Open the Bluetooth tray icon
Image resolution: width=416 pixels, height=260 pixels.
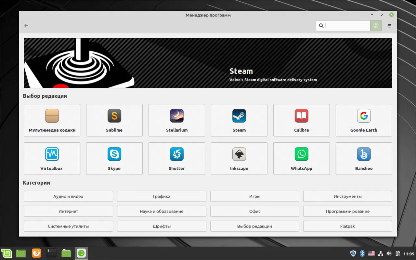coord(362,253)
